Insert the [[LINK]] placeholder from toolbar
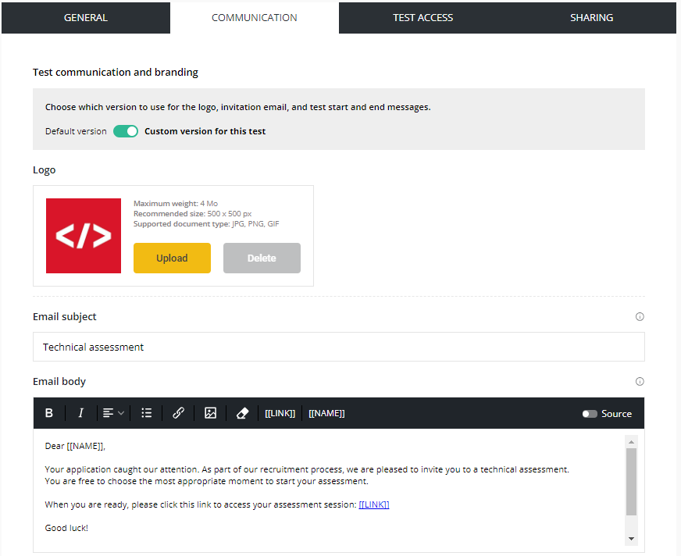Screen dimensions: 681x556 [280, 413]
